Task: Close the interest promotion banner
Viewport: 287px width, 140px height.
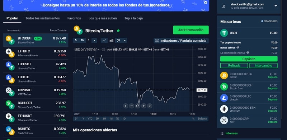Action: point(206,3)
